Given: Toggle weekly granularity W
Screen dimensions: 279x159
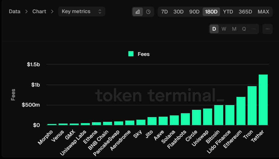Looking at the screenshot, I should (224, 29).
